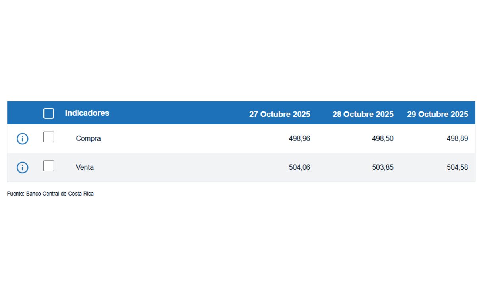Click the Venta indicator label
The height and width of the screenshot is (297, 477).
[85, 168]
